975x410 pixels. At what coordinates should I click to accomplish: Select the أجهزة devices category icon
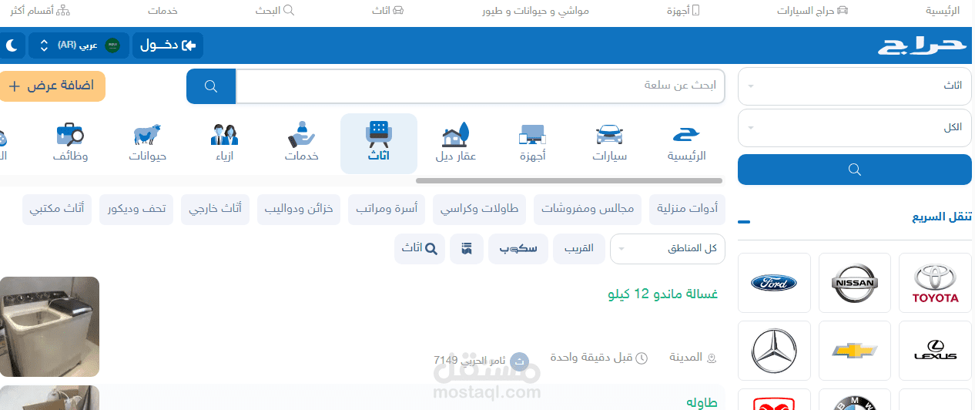click(x=532, y=143)
